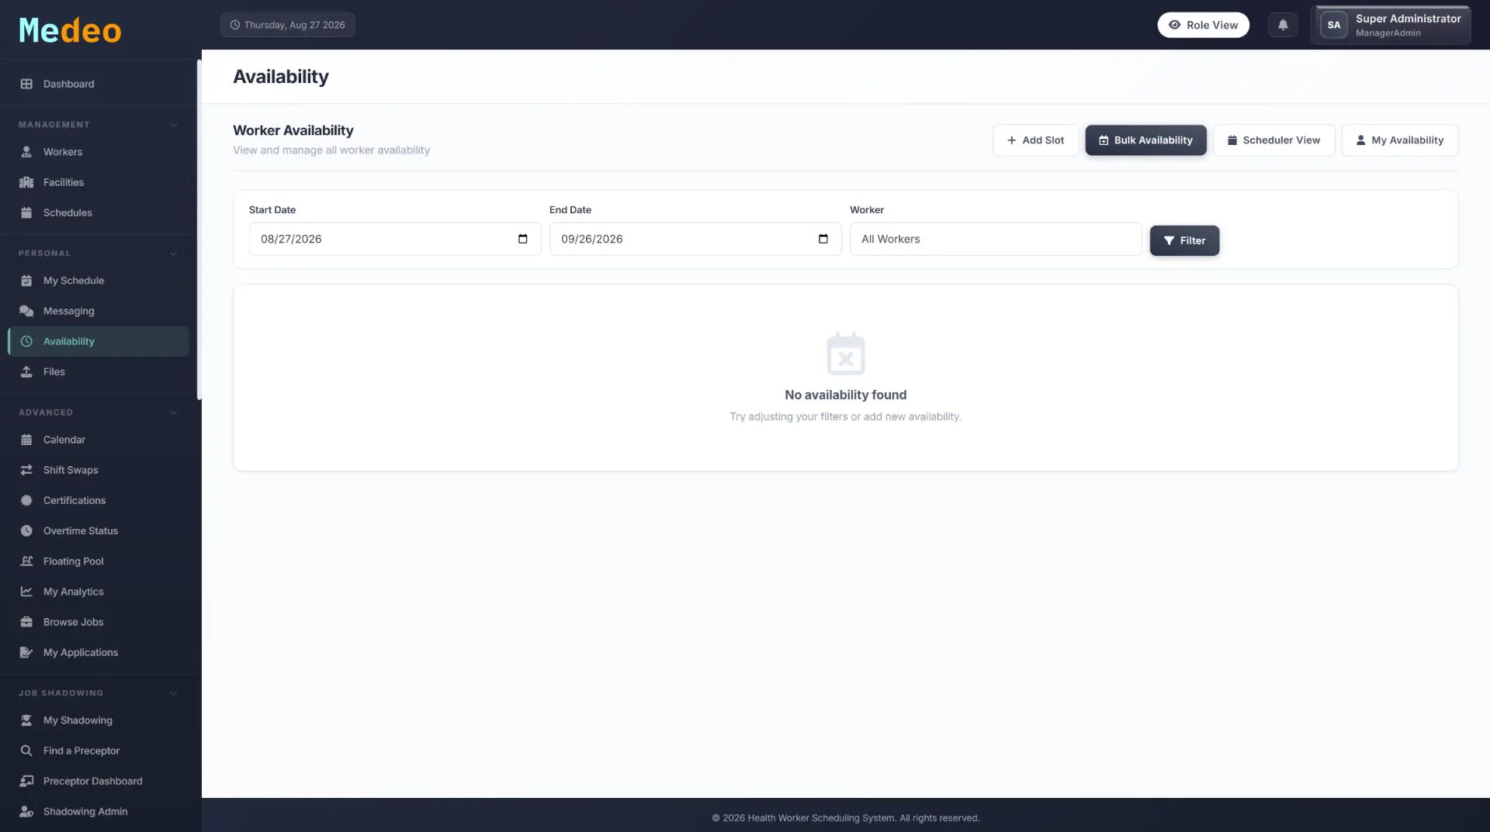Click the My Schedule sidebar icon
The height and width of the screenshot is (832, 1490).
pyautogui.click(x=26, y=281)
